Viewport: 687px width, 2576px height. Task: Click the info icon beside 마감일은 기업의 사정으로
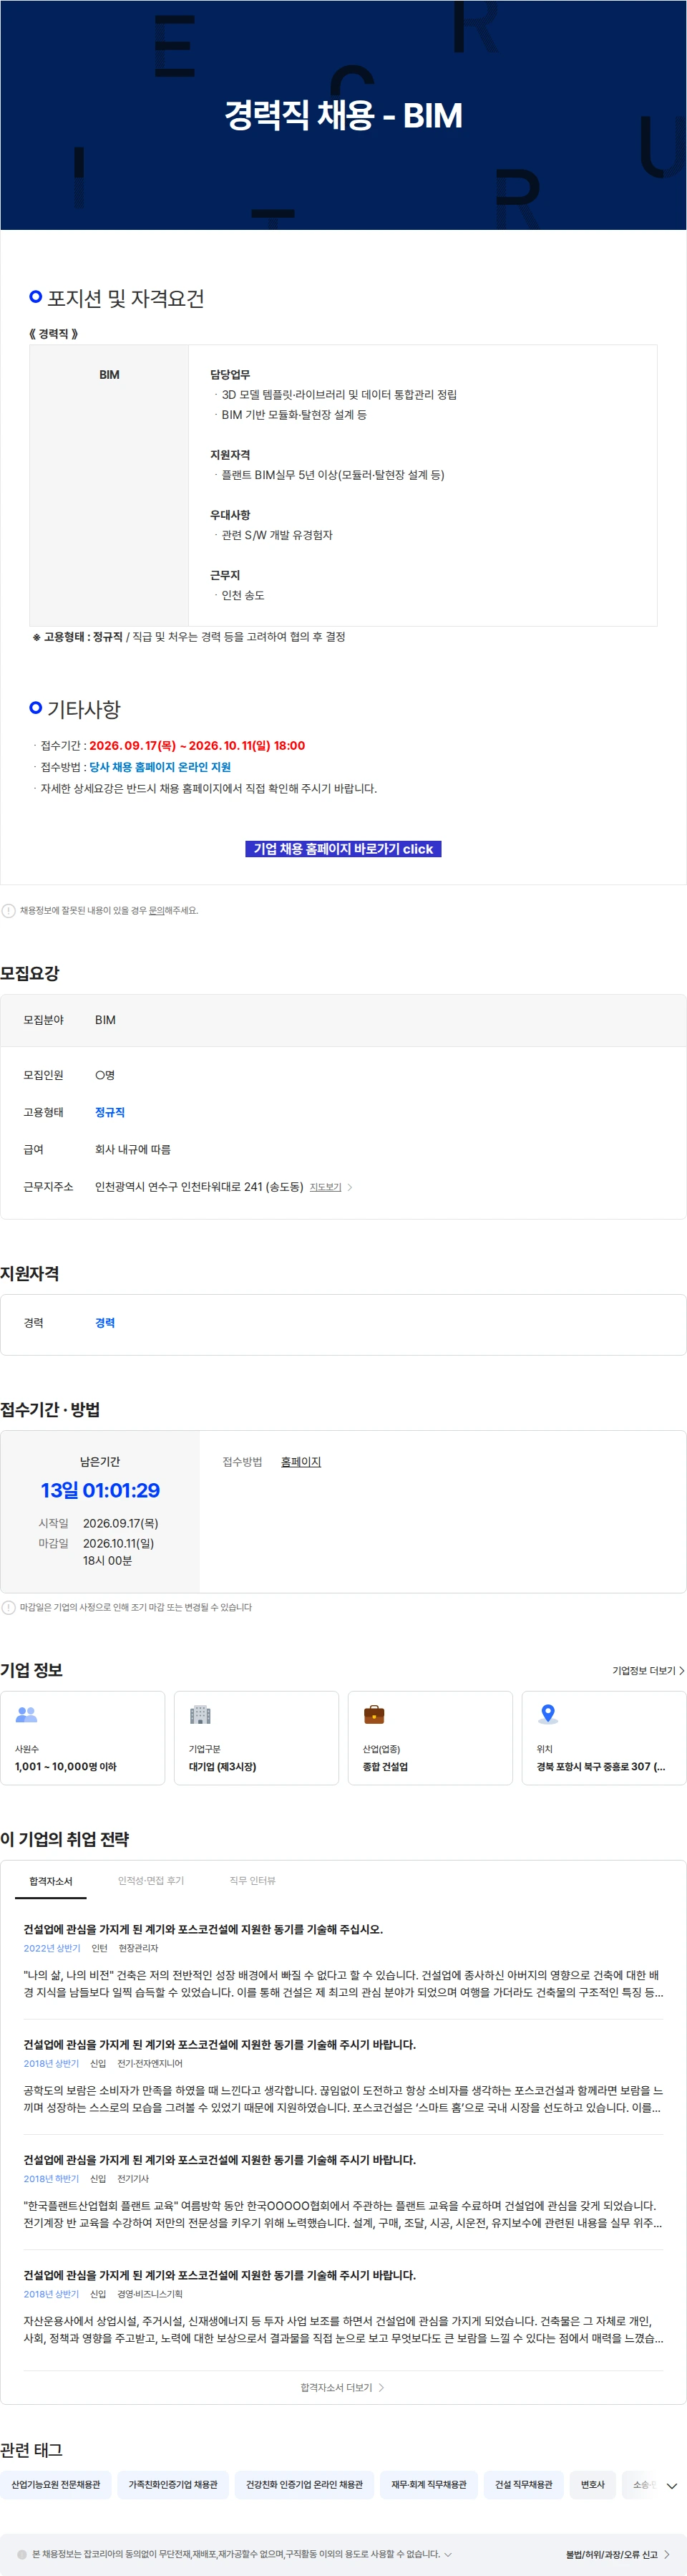click(x=9, y=1607)
